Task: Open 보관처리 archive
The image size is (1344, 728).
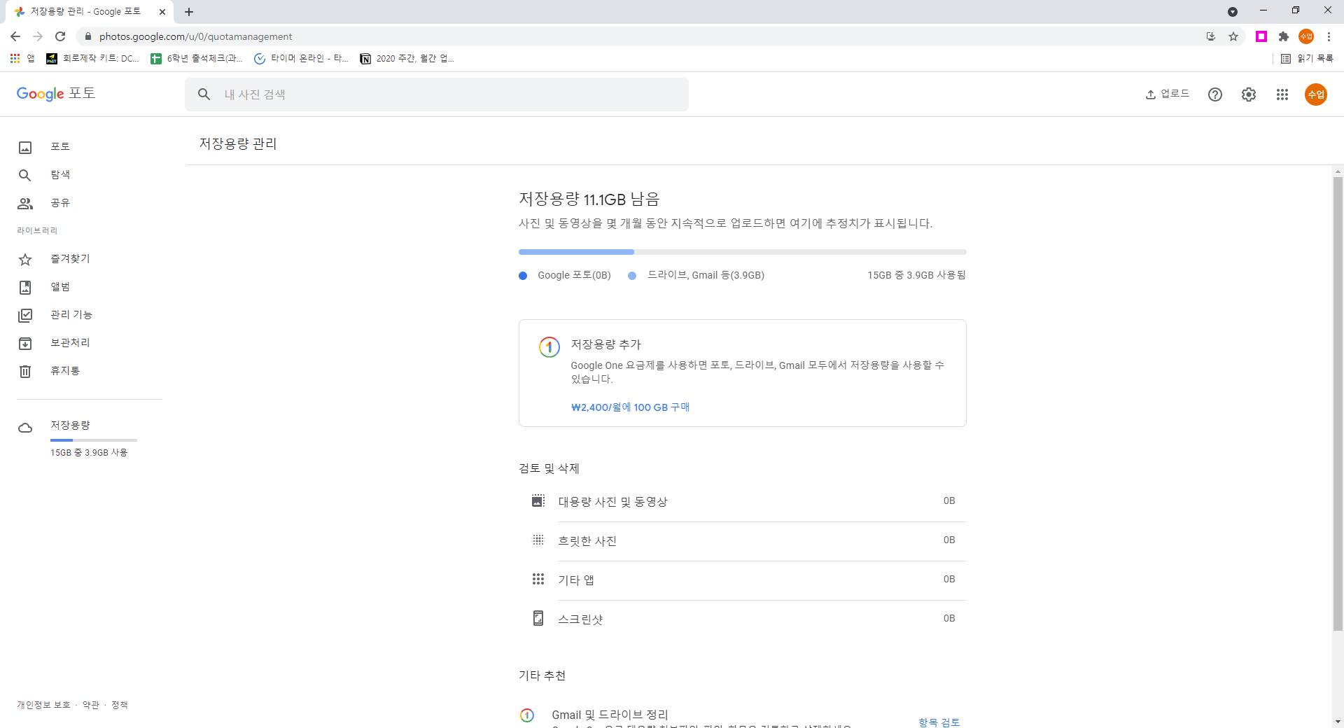Action: (x=70, y=342)
